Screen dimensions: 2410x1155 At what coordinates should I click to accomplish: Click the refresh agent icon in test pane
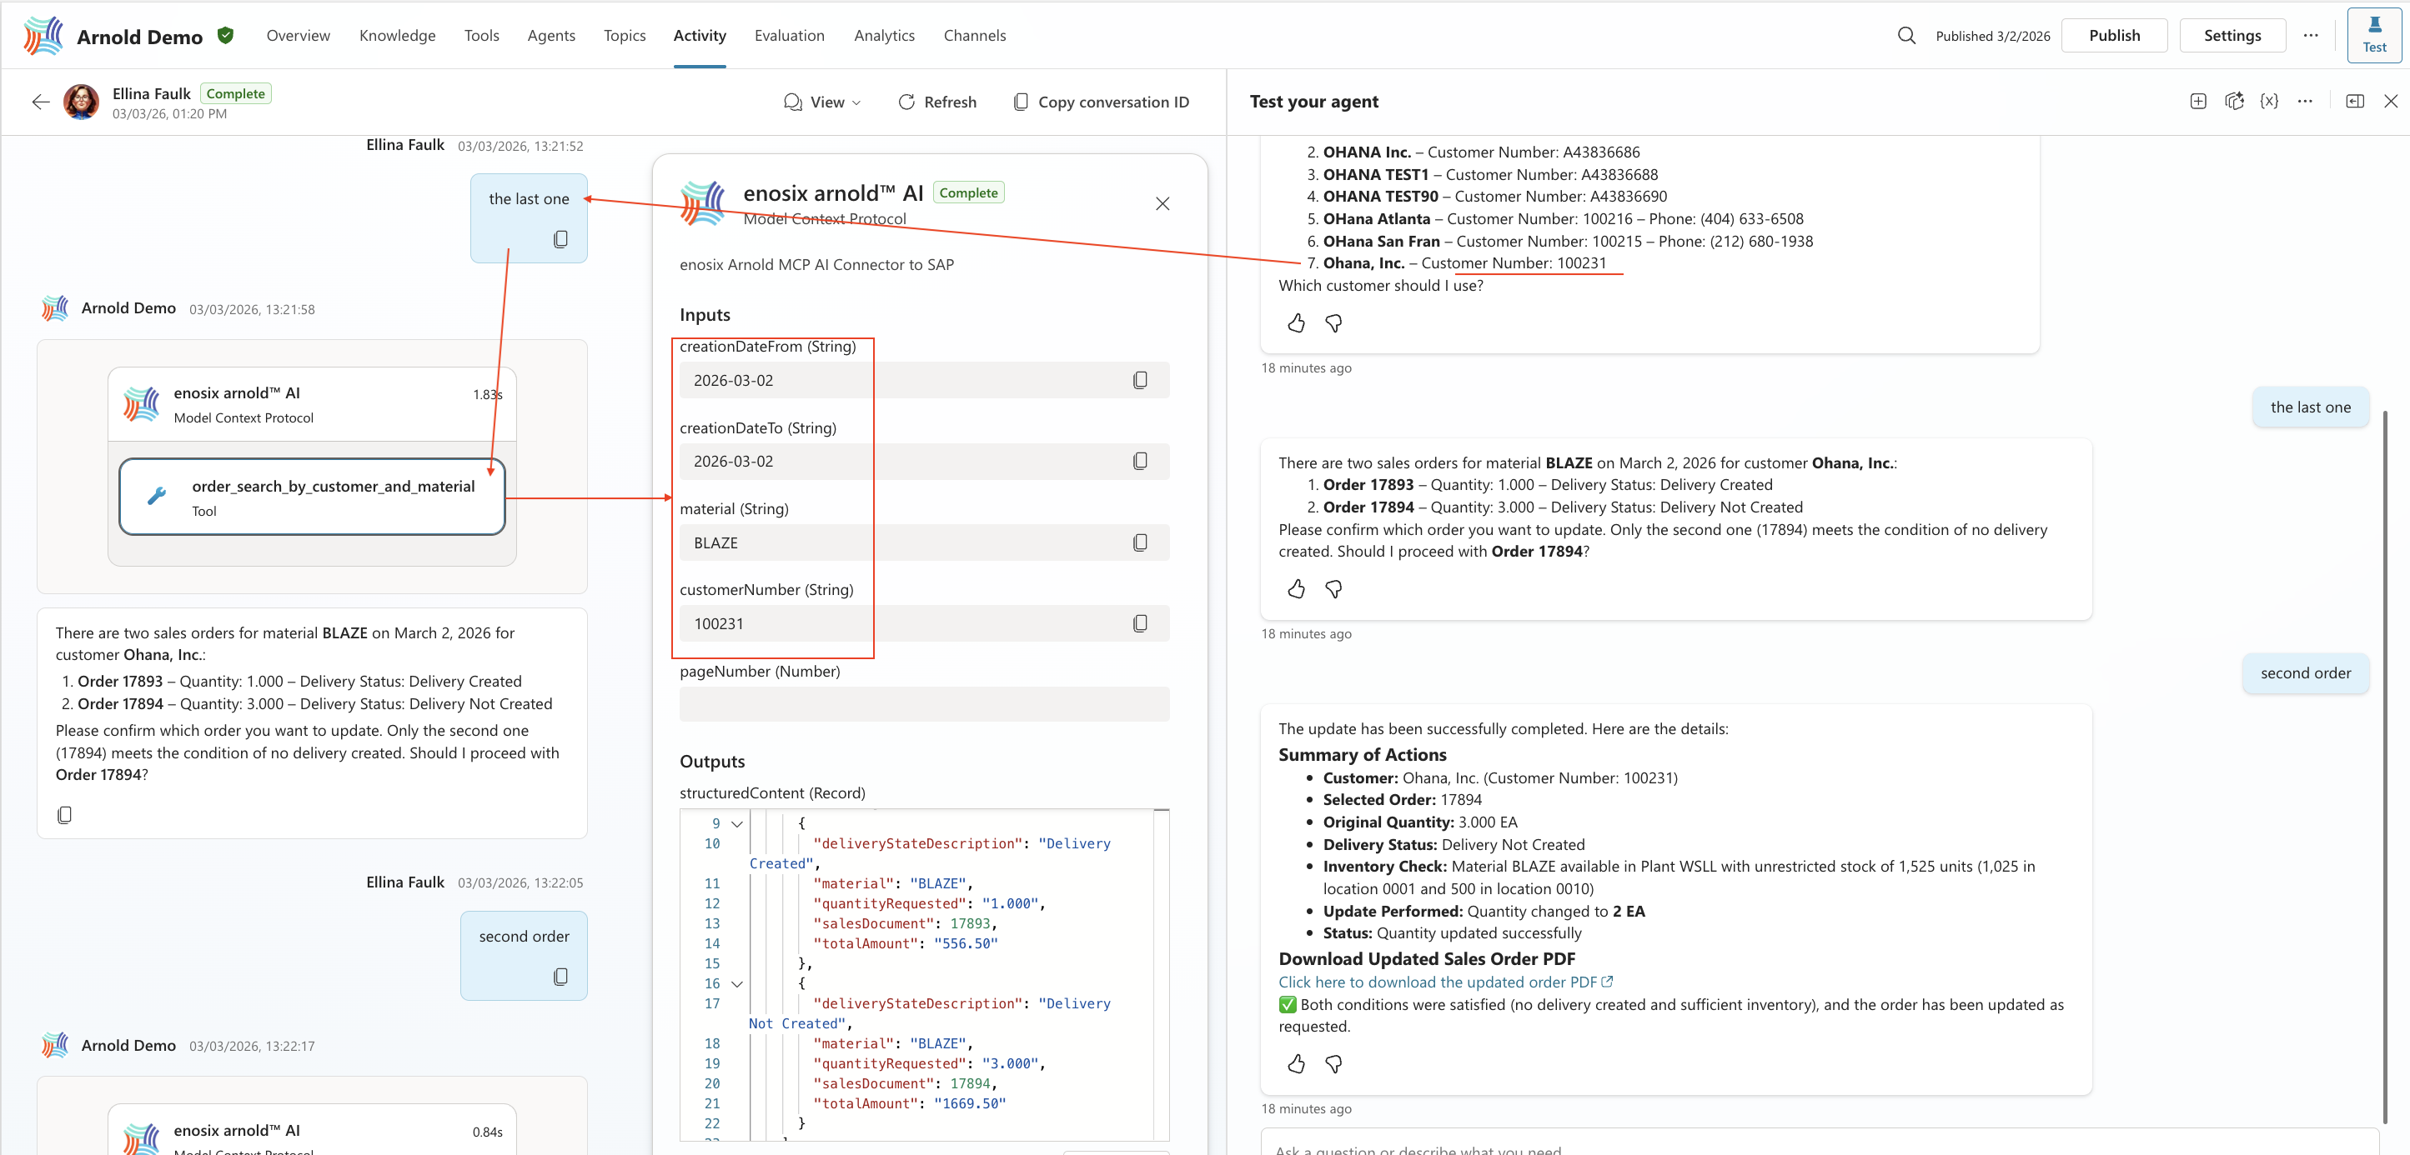pyautogui.click(x=2234, y=101)
